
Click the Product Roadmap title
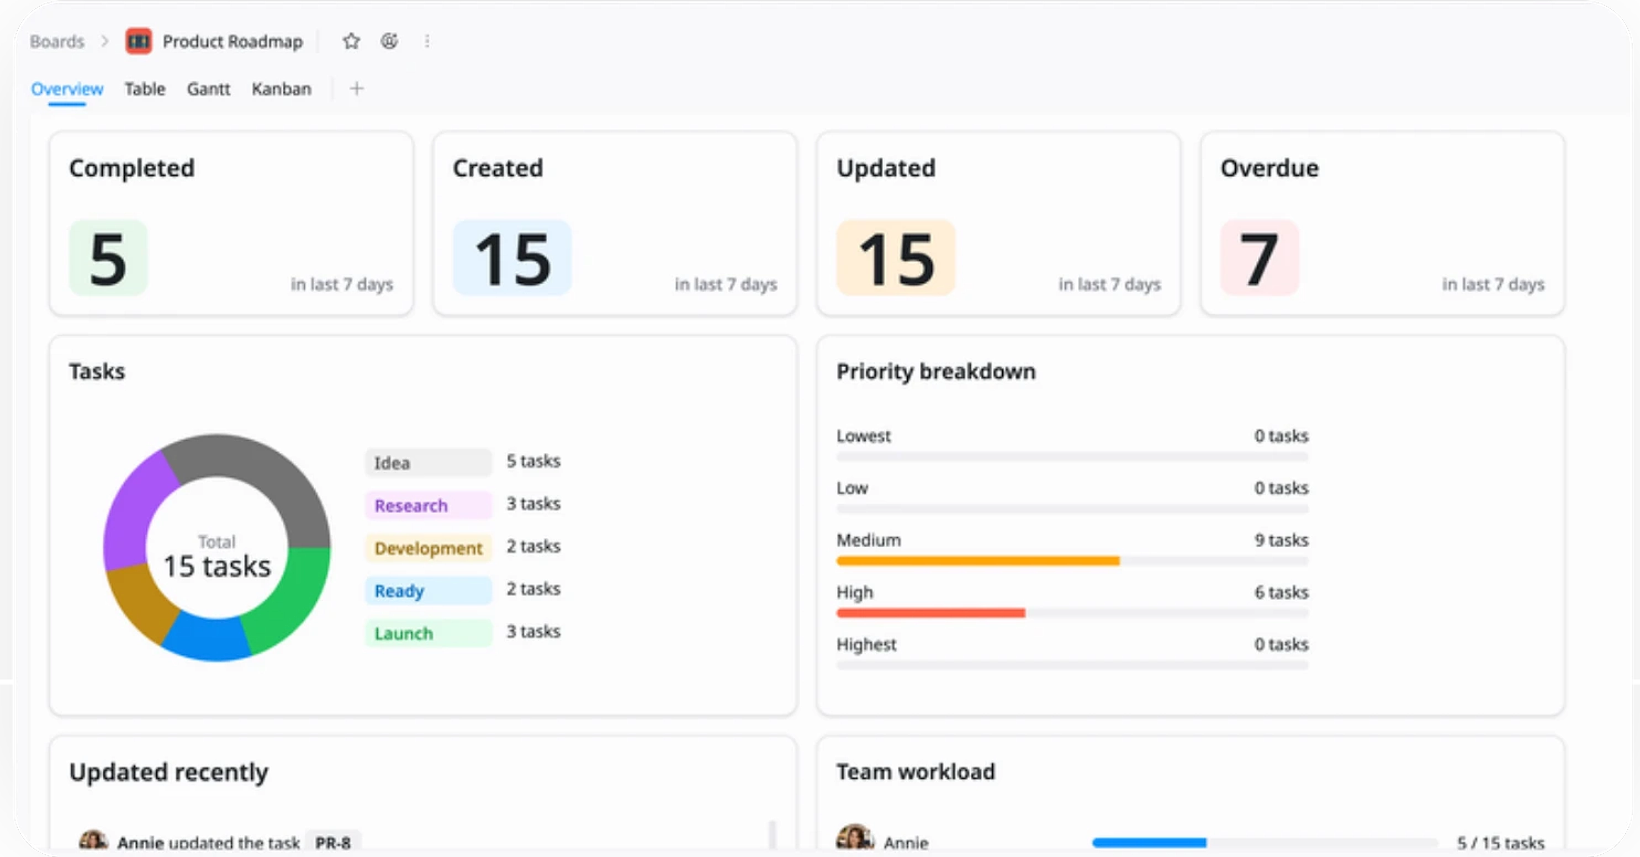coord(232,41)
